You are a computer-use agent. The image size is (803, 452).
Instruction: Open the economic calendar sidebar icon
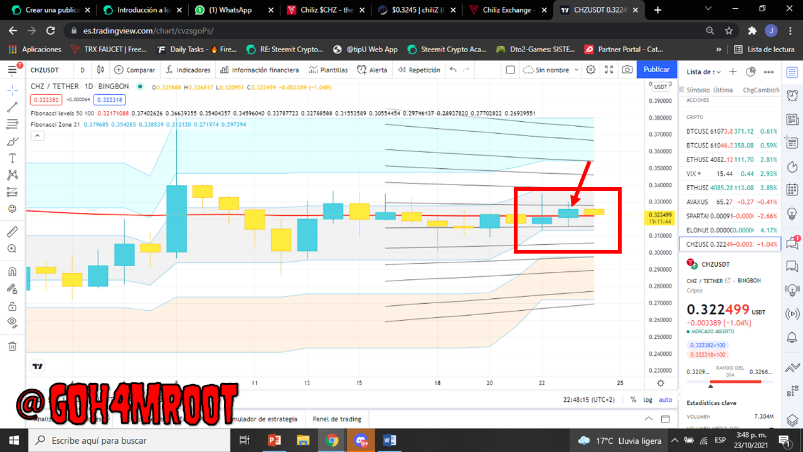pyautogui.click(x=792, y=190)
